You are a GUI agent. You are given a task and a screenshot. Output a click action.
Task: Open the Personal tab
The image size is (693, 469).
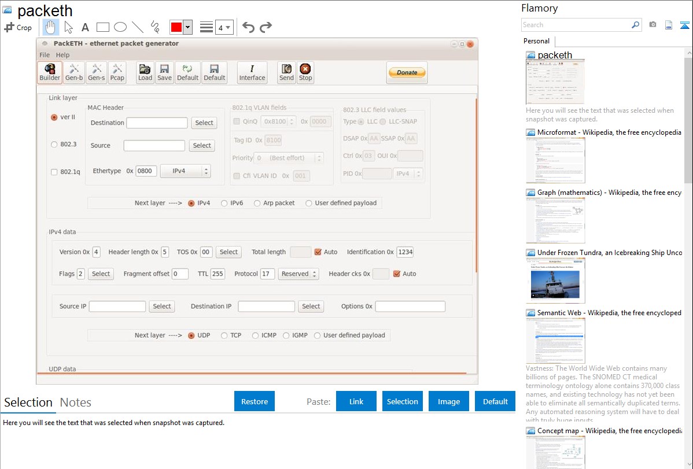tap(536, 41)
